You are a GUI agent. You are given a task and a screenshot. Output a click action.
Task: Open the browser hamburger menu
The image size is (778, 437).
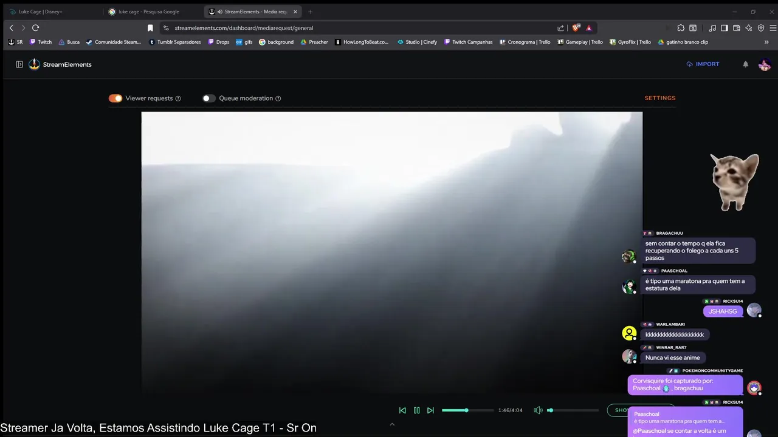tap(773, 28)
